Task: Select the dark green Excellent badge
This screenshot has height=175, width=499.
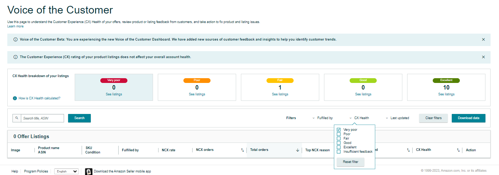Action: pyautogui.click(x=446, y=80)
